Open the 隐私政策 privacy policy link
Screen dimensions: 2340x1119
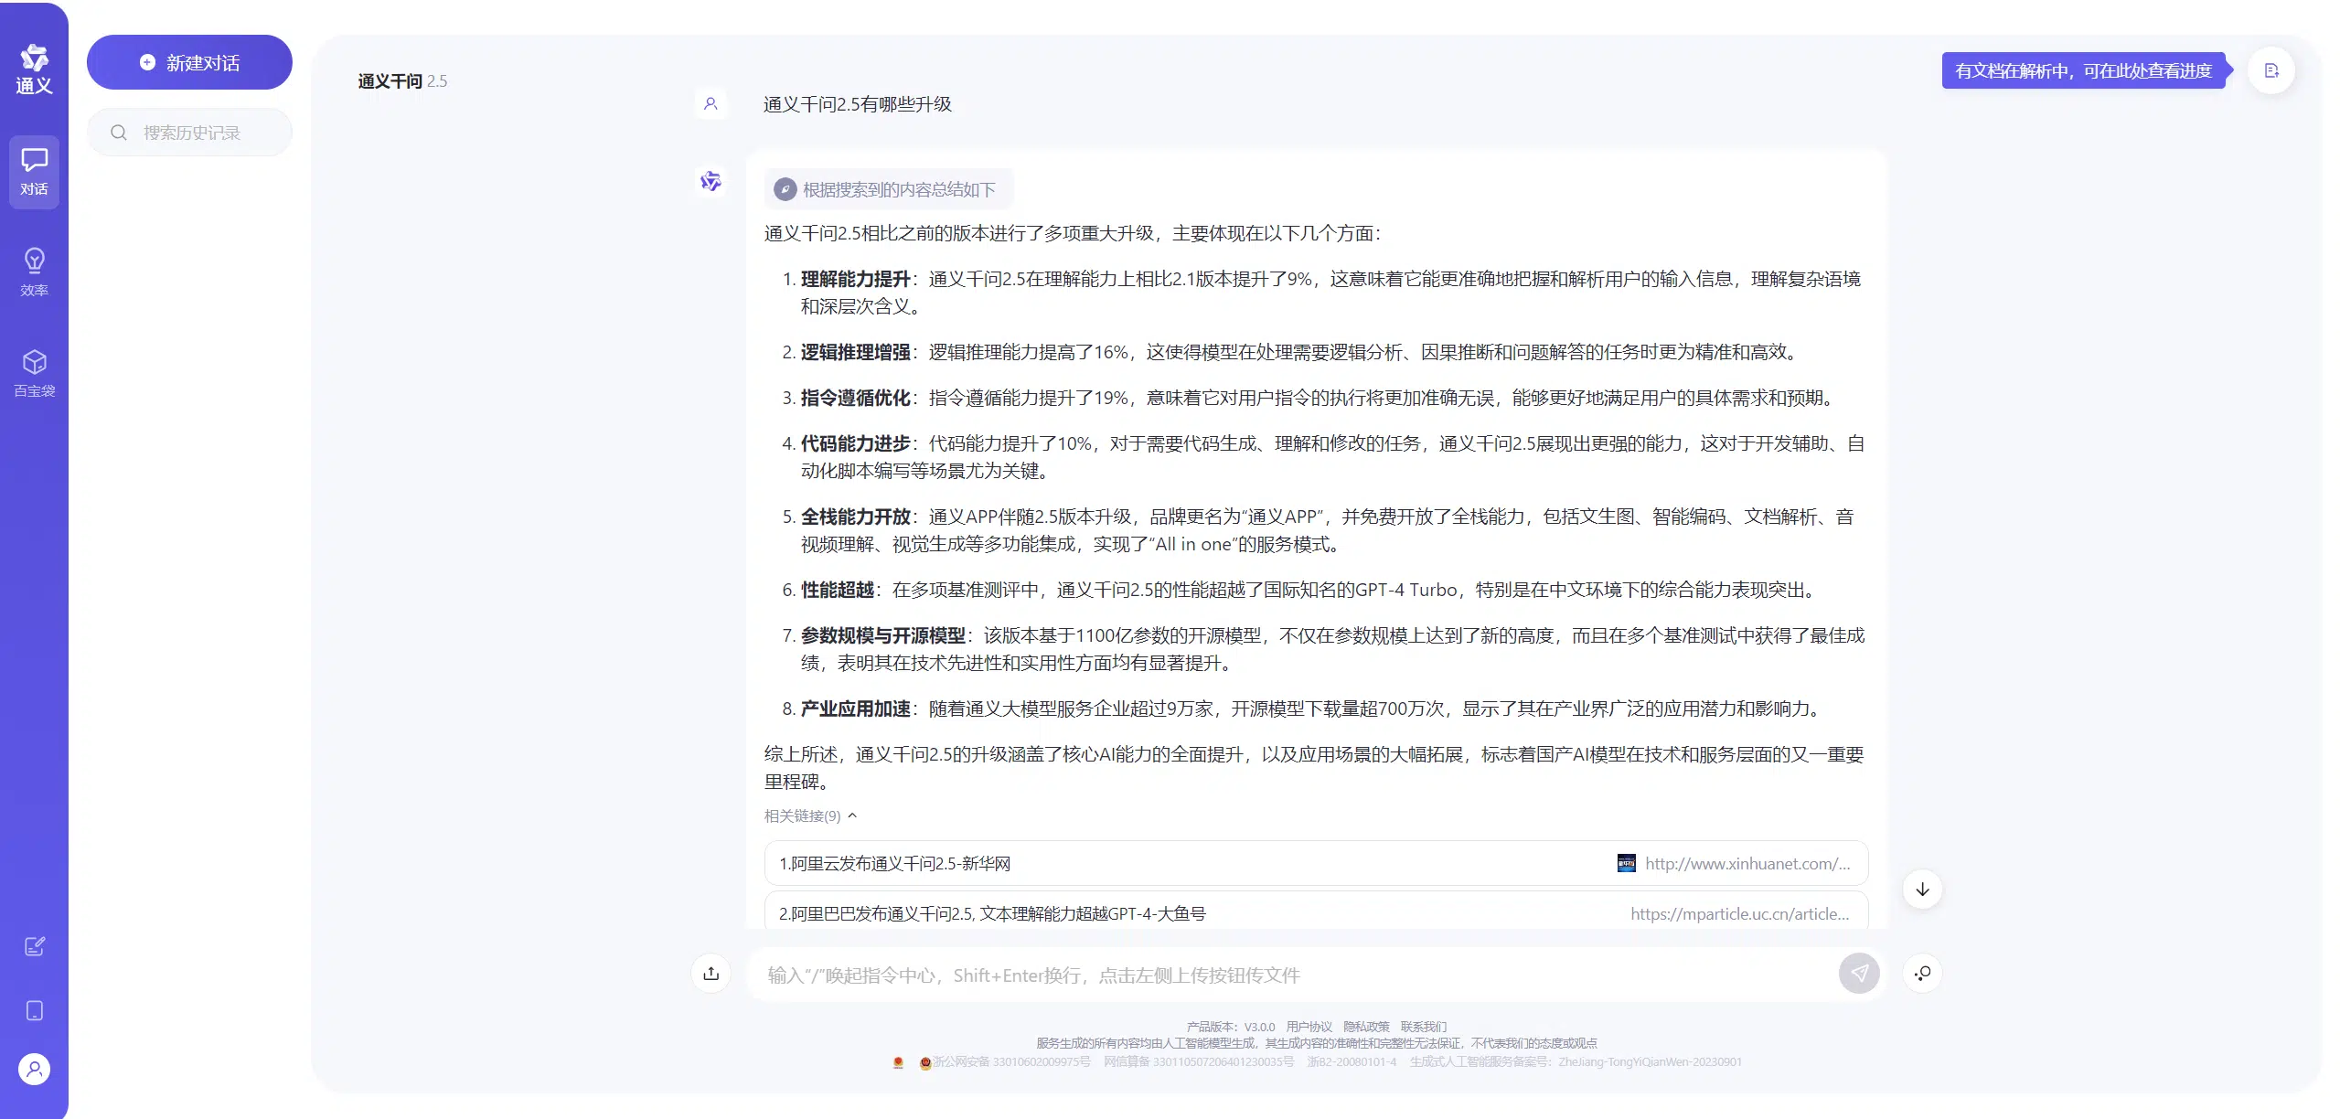click(1366, 1027)
